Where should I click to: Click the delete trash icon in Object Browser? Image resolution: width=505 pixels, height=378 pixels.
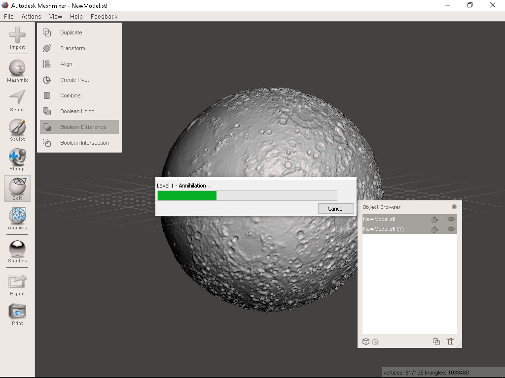(450, 341)
